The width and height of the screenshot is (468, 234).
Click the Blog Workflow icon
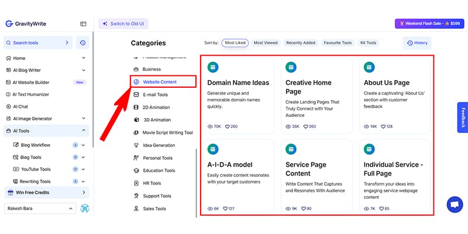(x=16, y=145)
